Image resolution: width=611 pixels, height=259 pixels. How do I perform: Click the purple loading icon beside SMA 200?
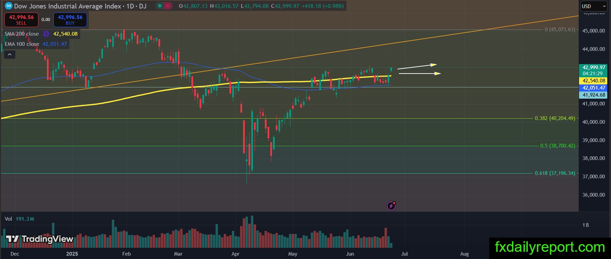(47, 34)
